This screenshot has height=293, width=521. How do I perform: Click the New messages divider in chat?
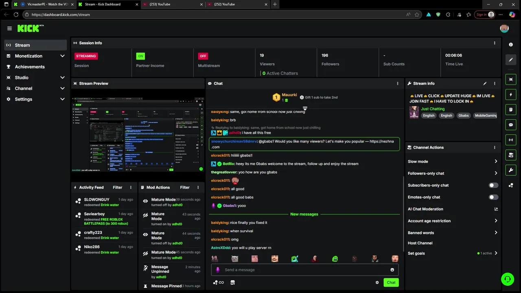pos(304,214)
